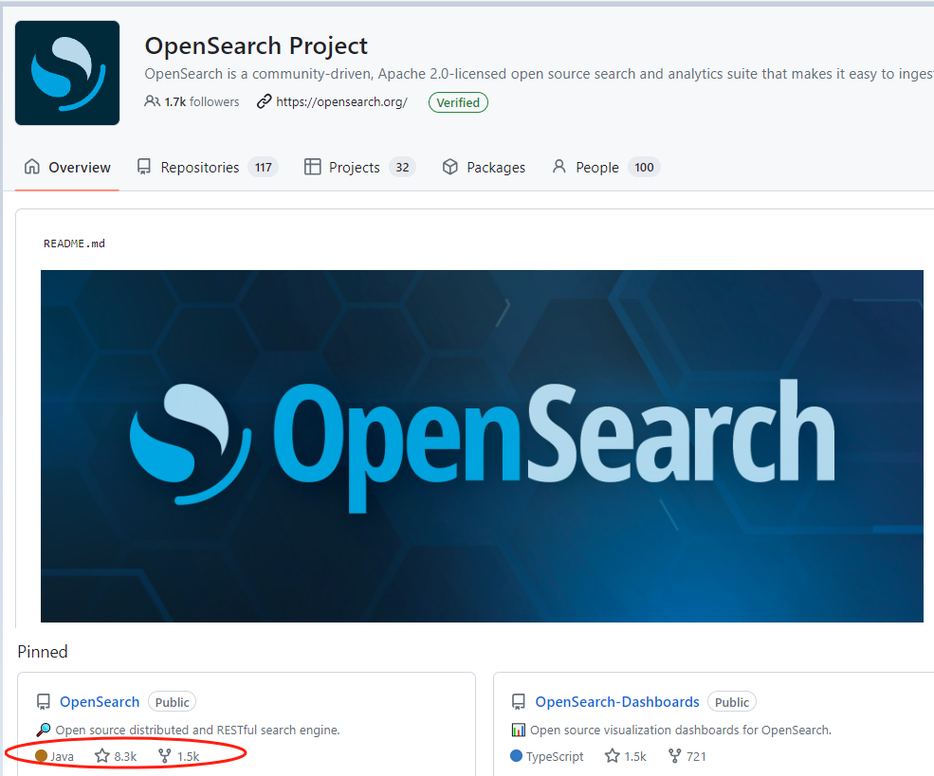Click fork icon on OpenSearch card
The width and height of the screenshot is (934, 776).
(x=164, y=756)
